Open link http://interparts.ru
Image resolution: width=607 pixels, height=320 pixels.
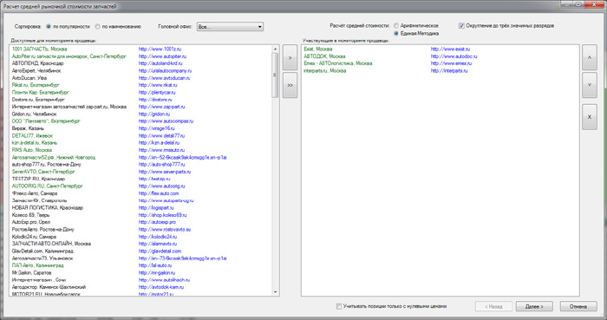click(x=449, y=71)
